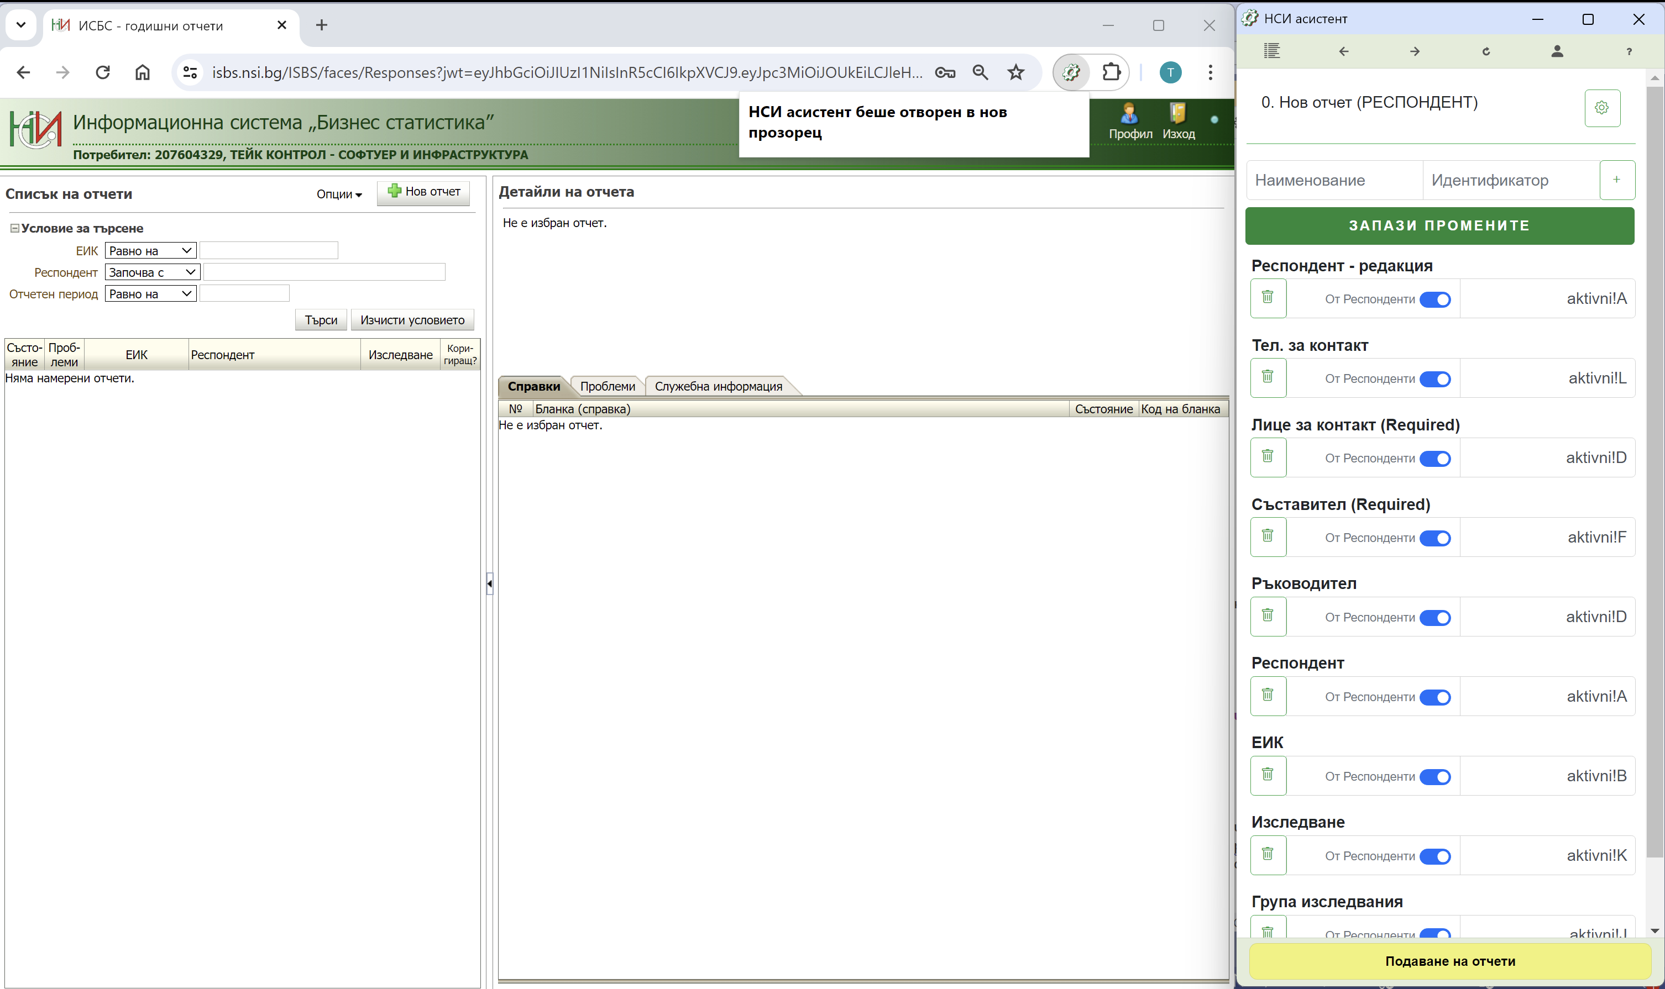Toggle От Респонденти for Ръководител
Viewport: 1665px width, 989px height.
1436,618
